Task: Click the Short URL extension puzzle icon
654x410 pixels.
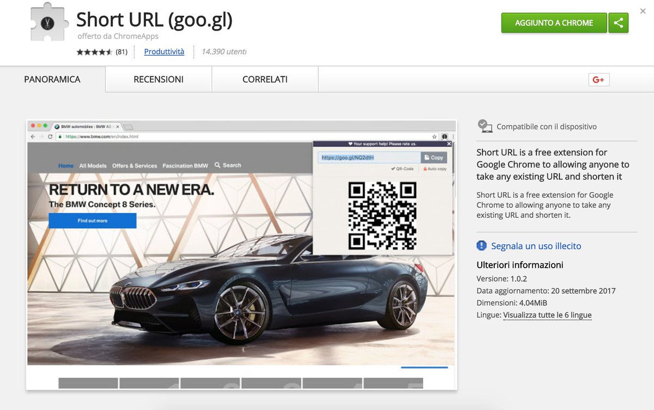Action: [50, 23]
